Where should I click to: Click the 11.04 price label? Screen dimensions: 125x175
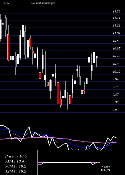click(x=116, y=33)
